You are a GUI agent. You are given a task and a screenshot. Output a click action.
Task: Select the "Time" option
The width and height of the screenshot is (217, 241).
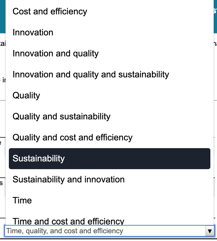pyautogui.click(x=22, y=200)
